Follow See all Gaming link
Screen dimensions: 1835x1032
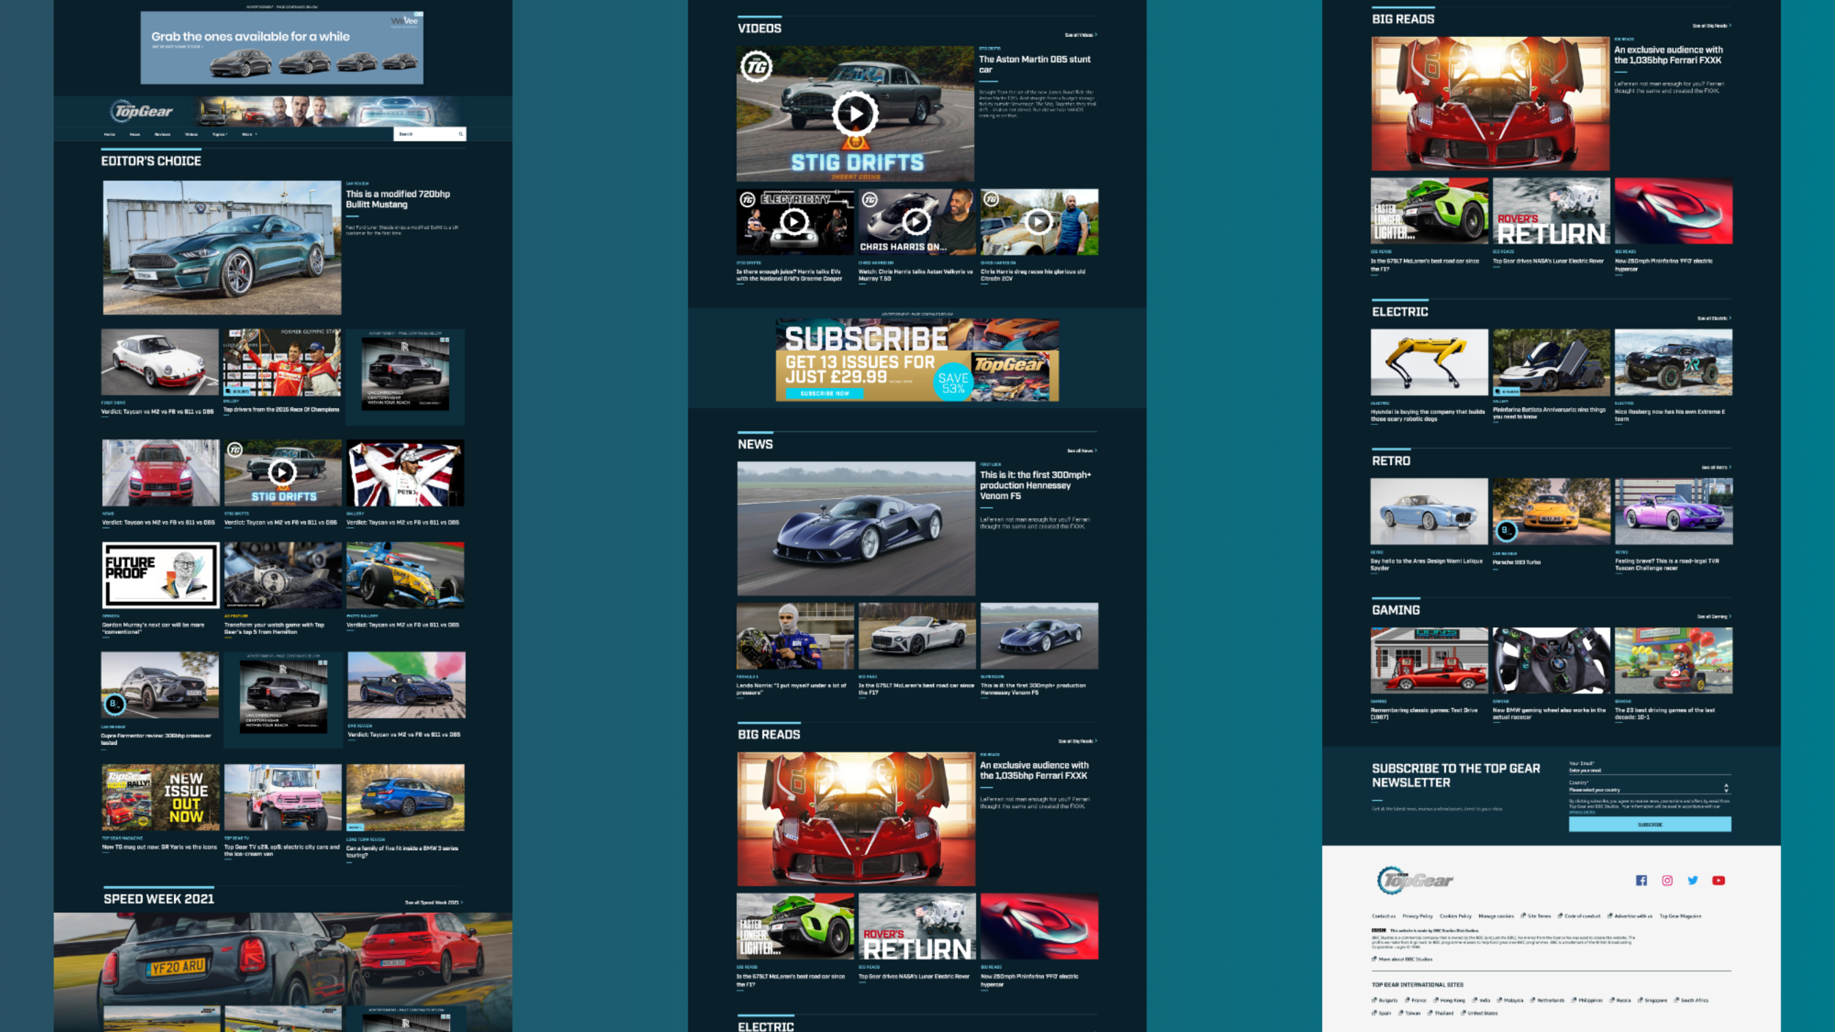tap(1715, 617)
